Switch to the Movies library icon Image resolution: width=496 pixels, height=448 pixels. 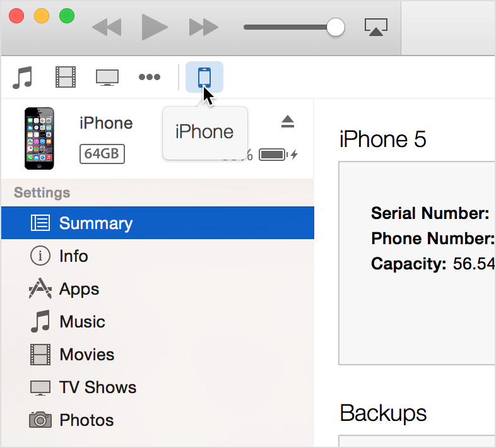click(65, 77)
